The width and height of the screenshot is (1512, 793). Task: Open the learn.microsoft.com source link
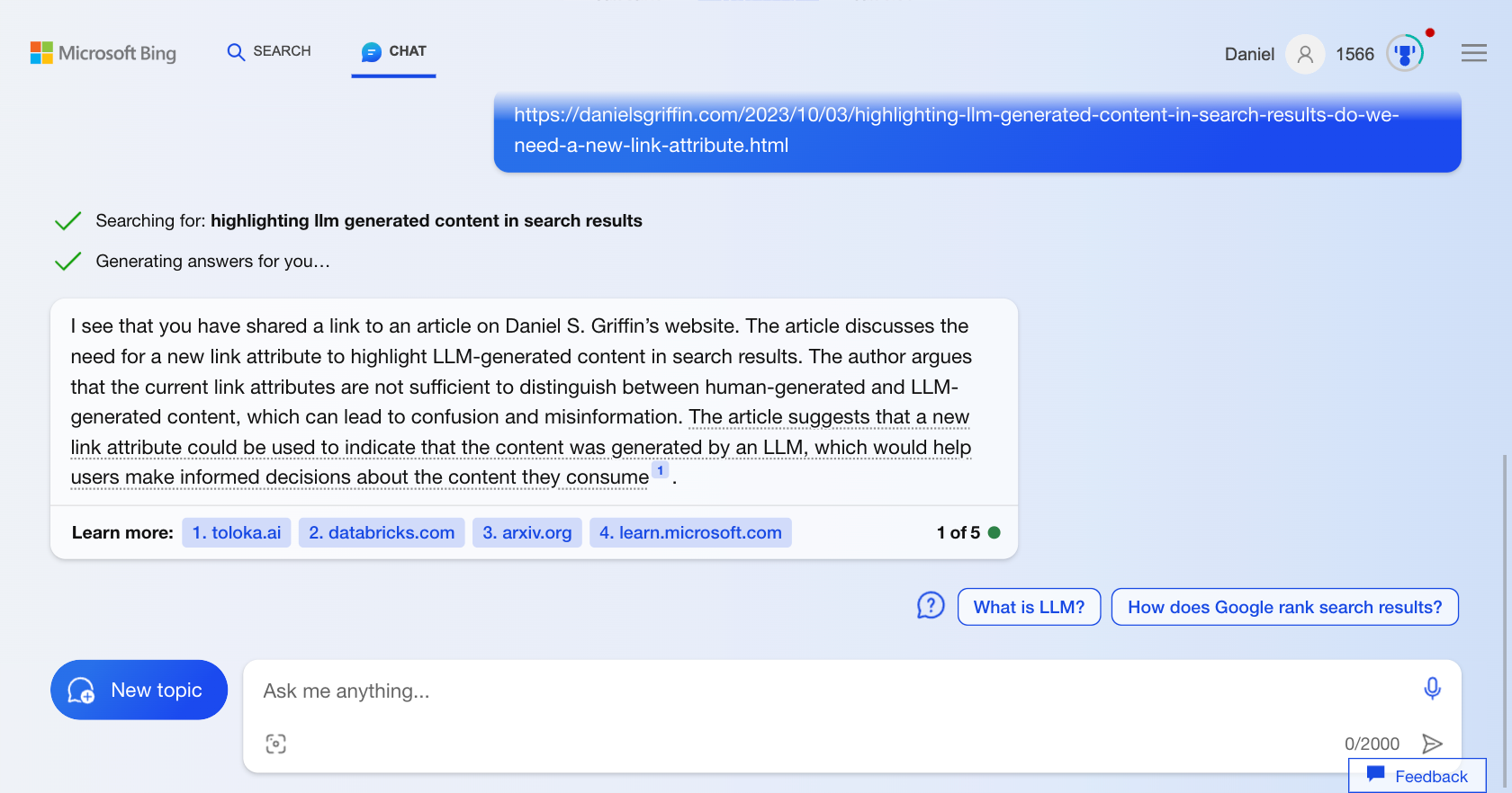[690, 532]
